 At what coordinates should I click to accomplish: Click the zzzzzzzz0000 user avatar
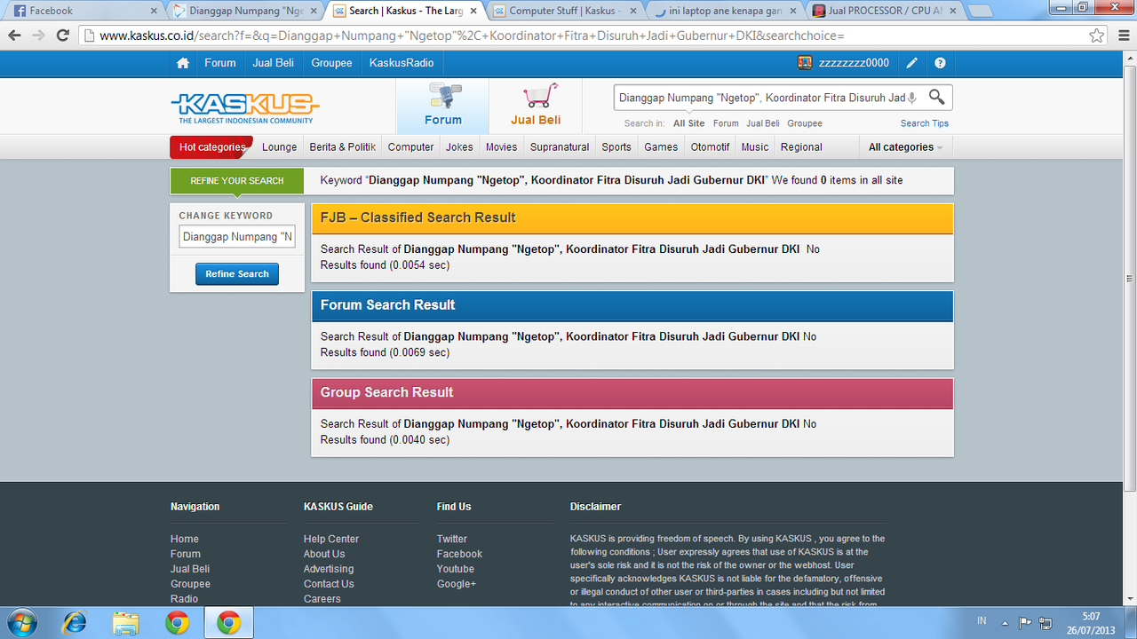click(805, 63)
